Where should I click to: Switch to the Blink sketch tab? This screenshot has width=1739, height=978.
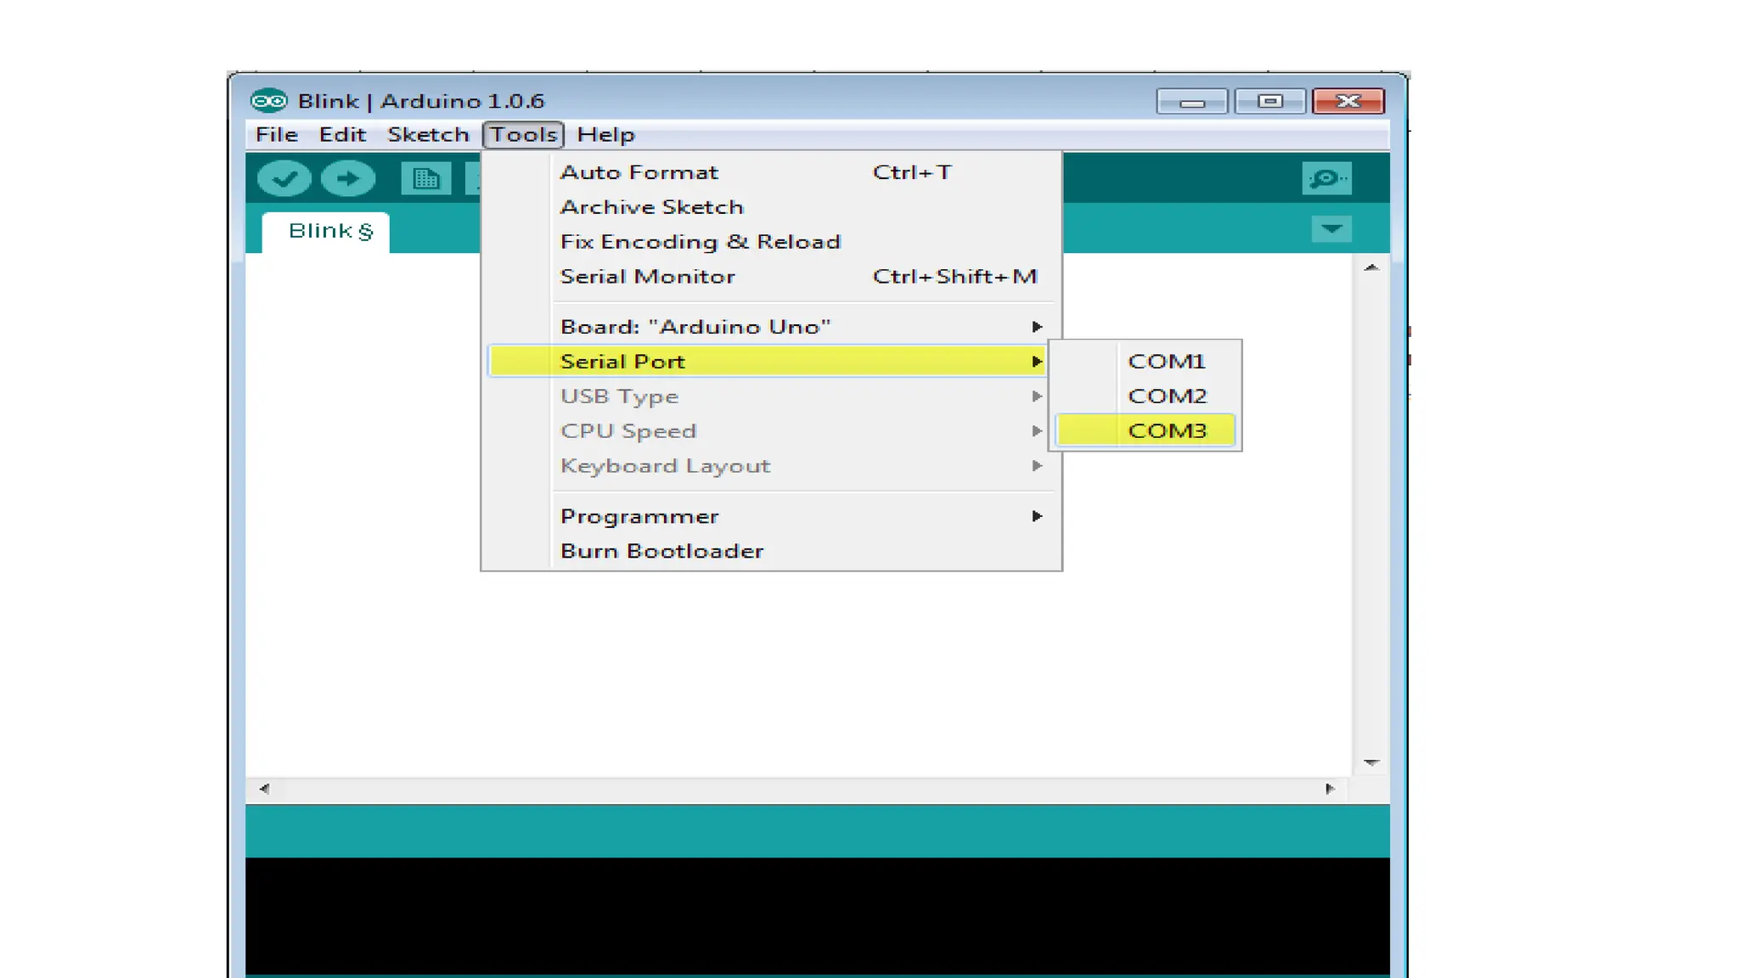[327, 232]
